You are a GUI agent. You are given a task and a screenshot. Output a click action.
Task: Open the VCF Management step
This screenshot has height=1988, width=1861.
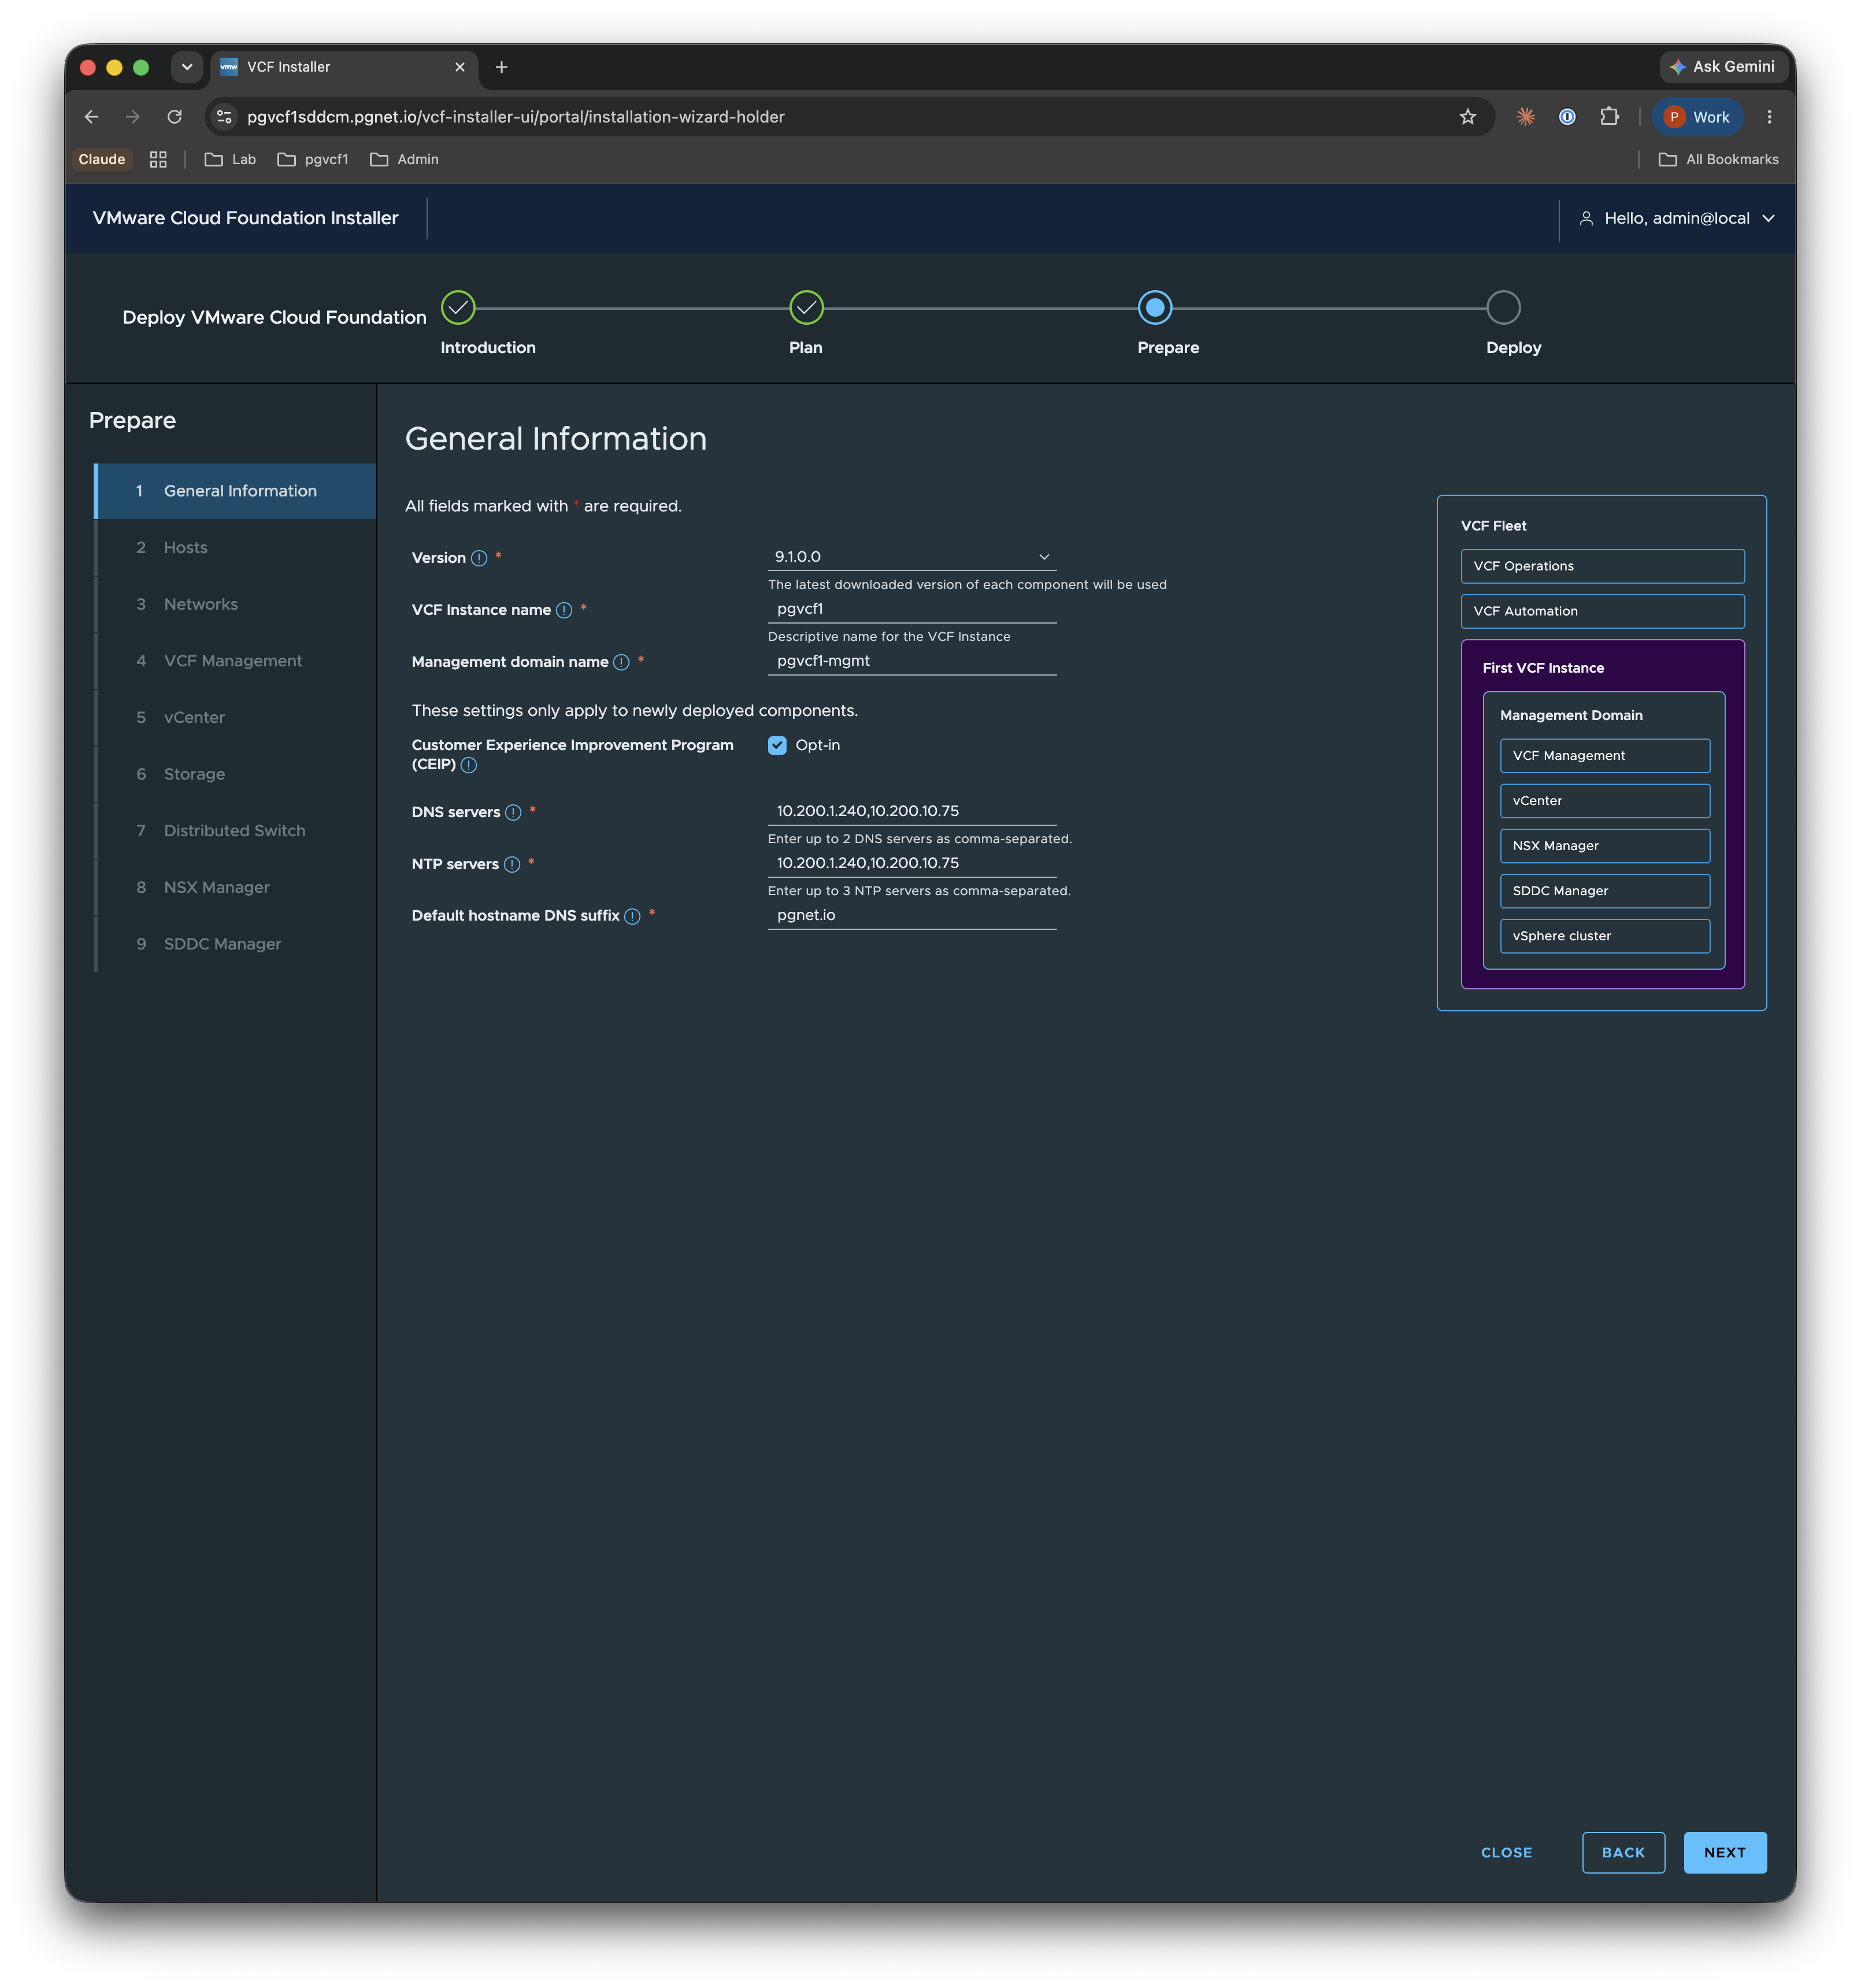(235, 661)
